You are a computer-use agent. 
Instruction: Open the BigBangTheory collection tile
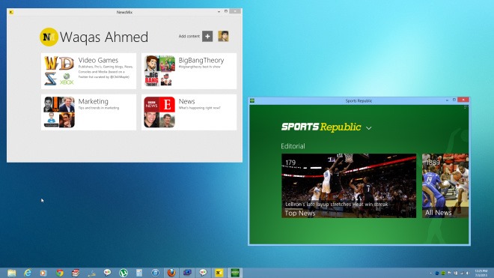pyautogui.click(x=189, y=71)
